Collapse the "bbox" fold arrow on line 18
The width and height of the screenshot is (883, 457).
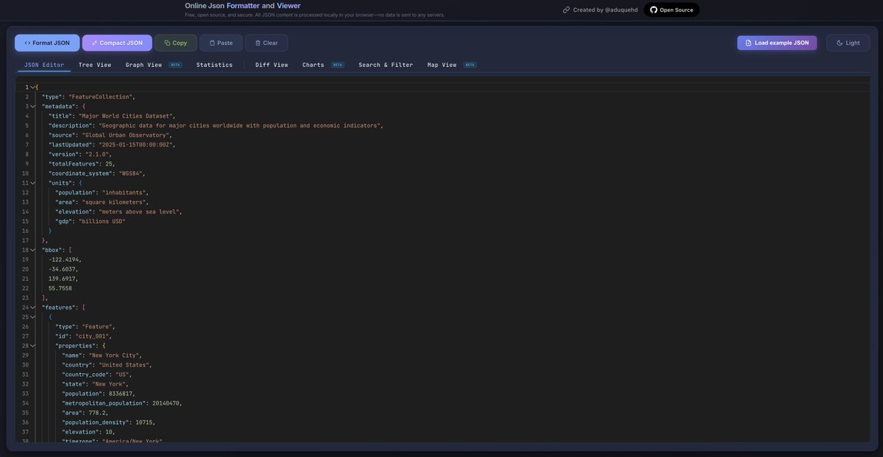pos(32,250)
